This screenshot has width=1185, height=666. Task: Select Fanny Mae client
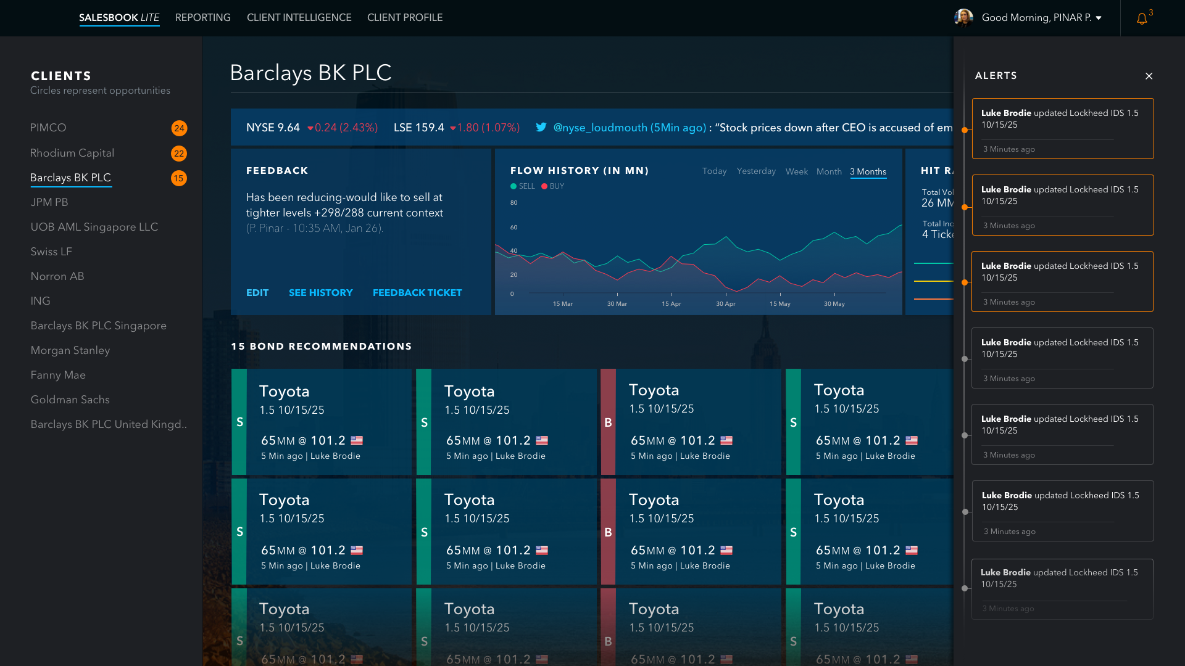59,375
